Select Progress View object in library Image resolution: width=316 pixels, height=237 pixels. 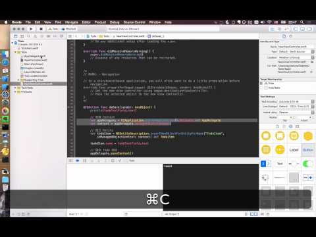coord(280,178)
